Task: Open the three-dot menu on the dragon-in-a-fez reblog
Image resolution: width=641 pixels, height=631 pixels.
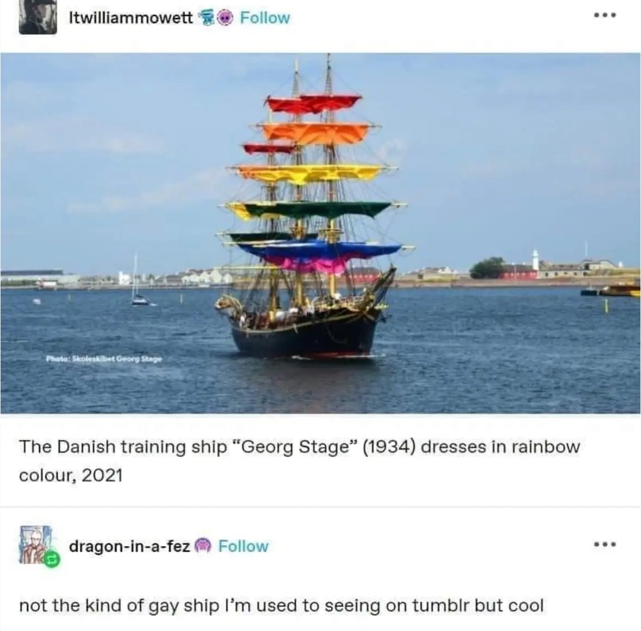Action: click(605, 544)
